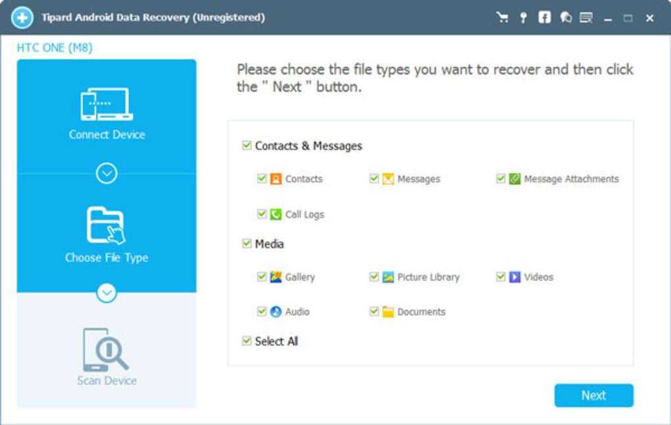Open the Connect Device step
Screen dimensions: 671x425
pos(107,113)
